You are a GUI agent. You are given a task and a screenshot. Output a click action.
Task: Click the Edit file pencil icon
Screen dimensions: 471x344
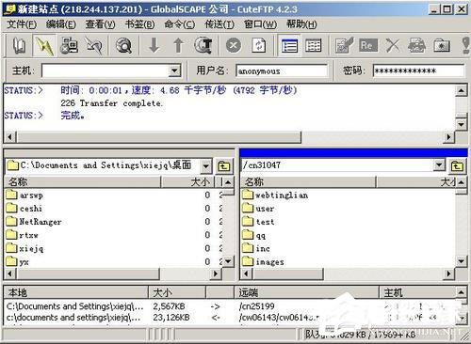point(344,46)
